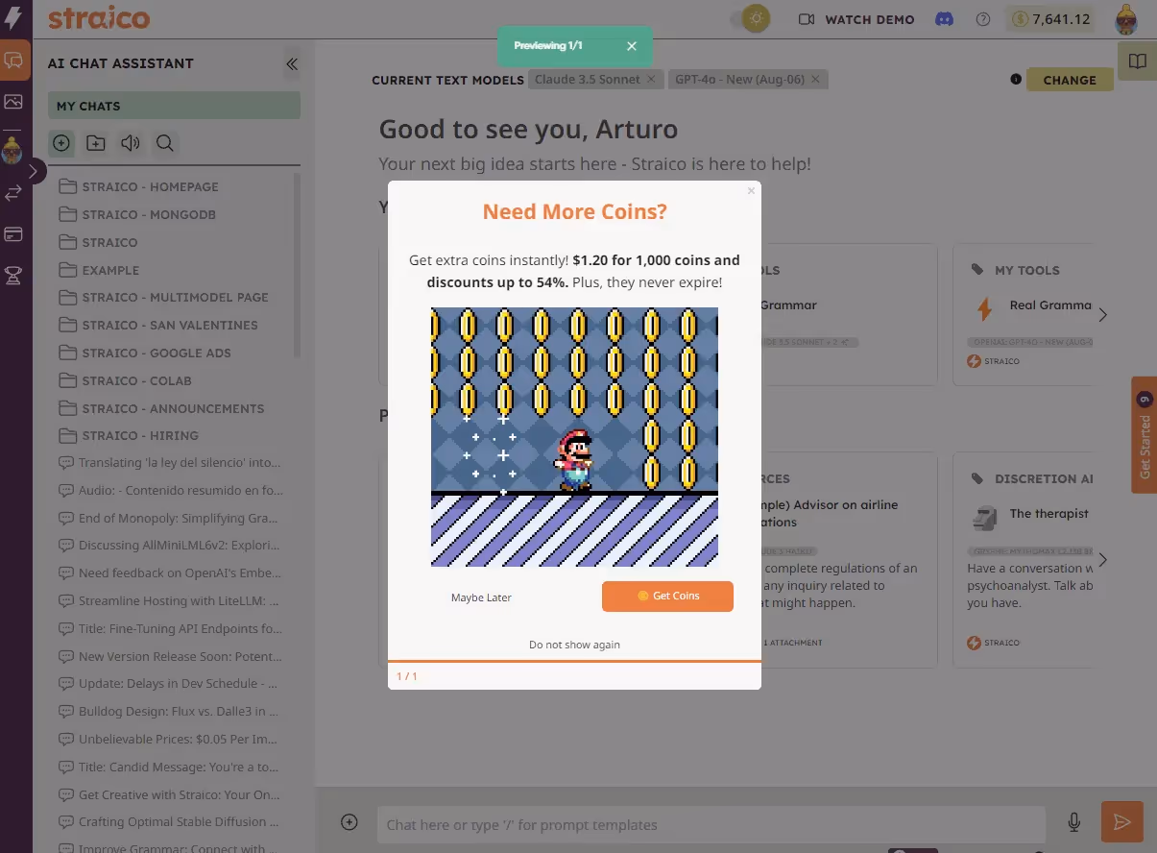
Task: Click Do not show again link
Action: point(574,645)
